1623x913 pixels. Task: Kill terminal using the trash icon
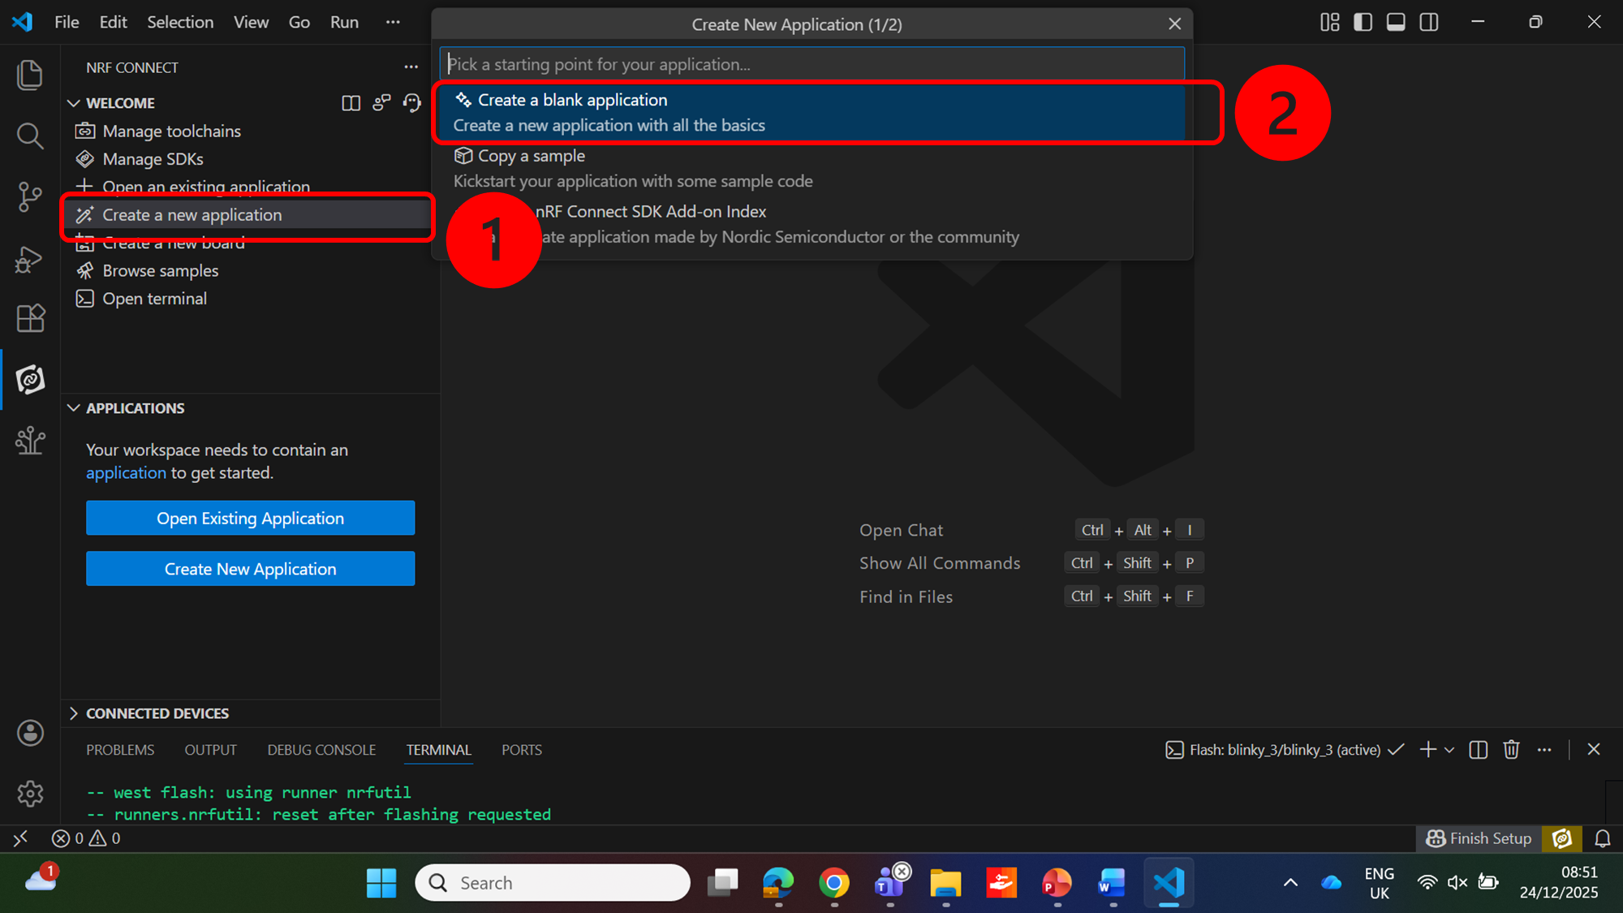(x=1511, y=750)
